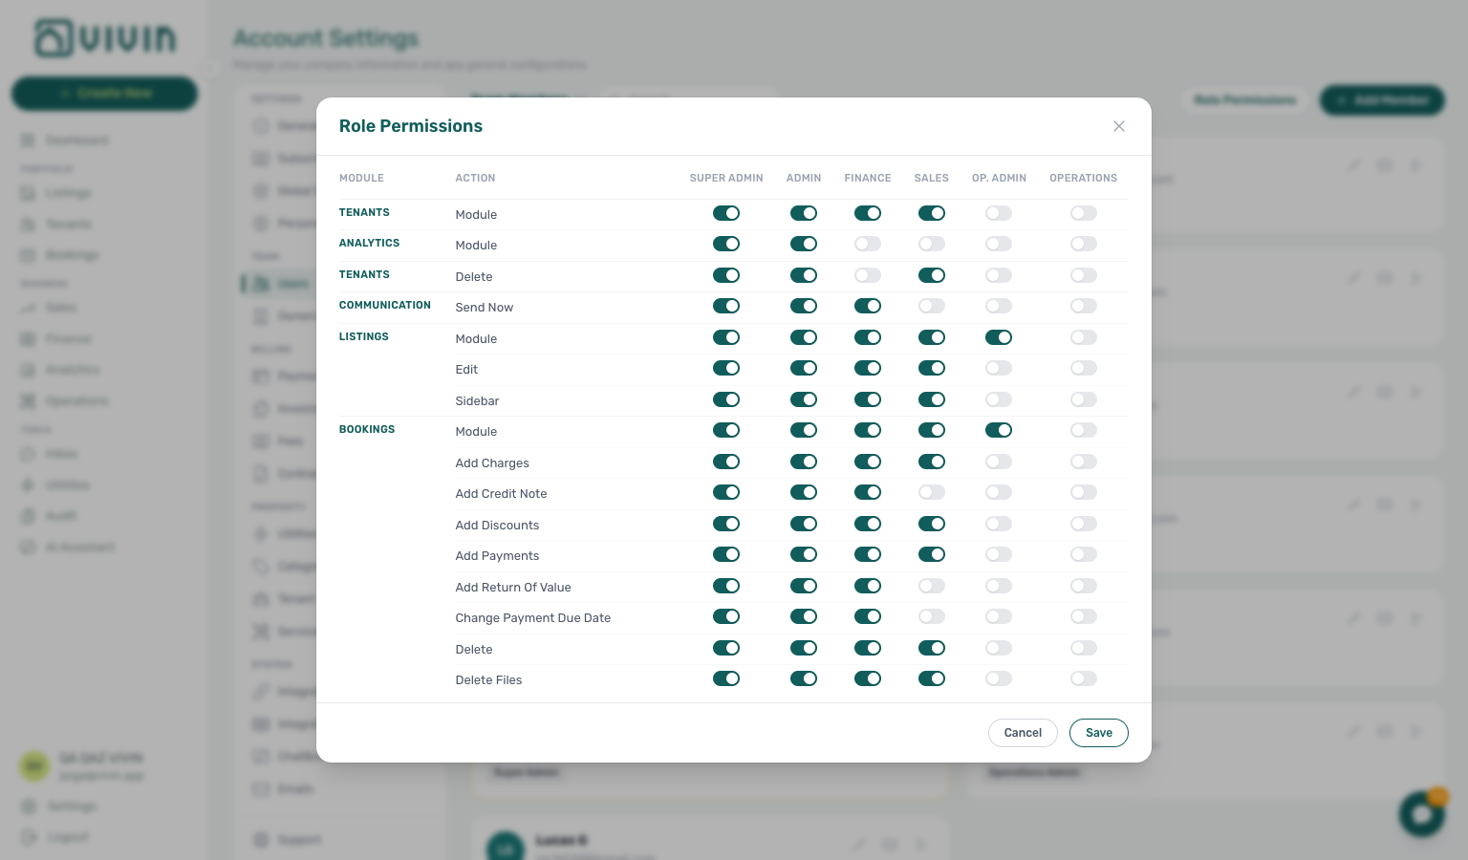This screenshot has height=860, width=1468.
Task: Turn off Listings Module for Op. Admin
Action: pos(999,337)
